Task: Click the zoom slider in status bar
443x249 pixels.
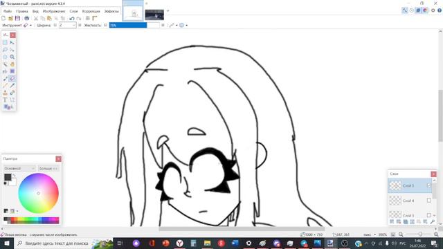Action: click(418, 234)
